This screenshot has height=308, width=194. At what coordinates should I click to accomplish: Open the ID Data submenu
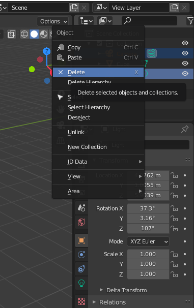coord(98,162)
